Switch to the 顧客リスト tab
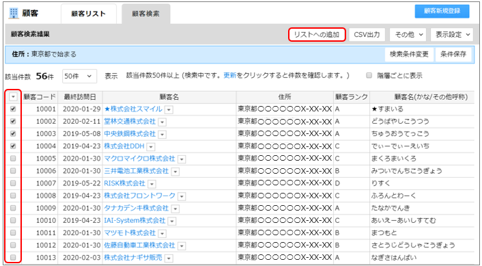Screen dimensions: 482x266 [x=89, y=14]
